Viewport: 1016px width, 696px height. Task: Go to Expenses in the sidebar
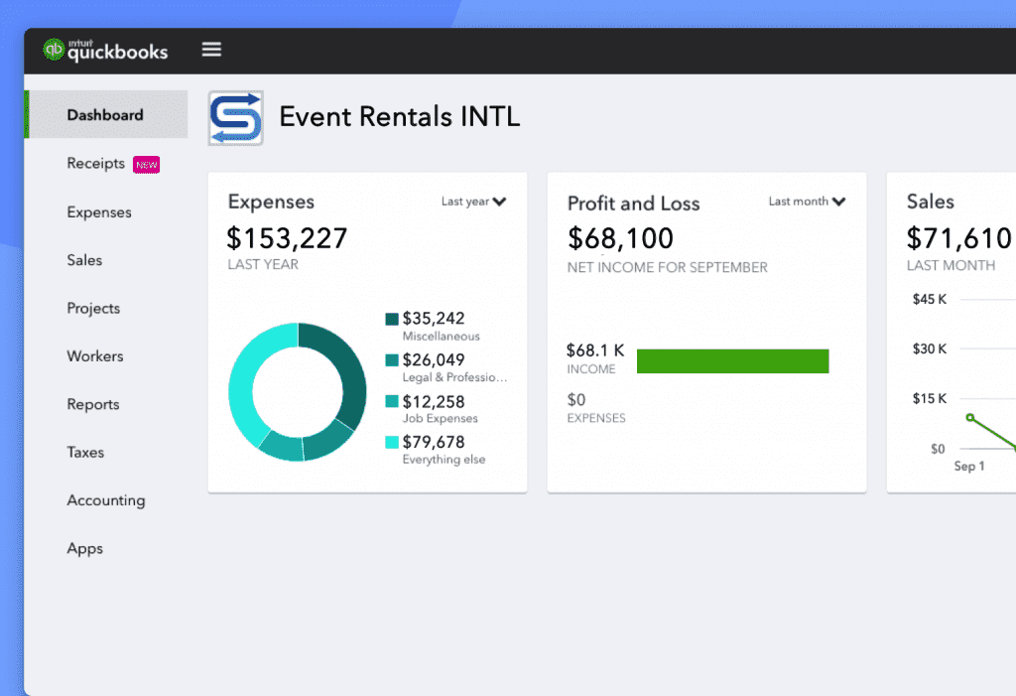pos(99,212)
